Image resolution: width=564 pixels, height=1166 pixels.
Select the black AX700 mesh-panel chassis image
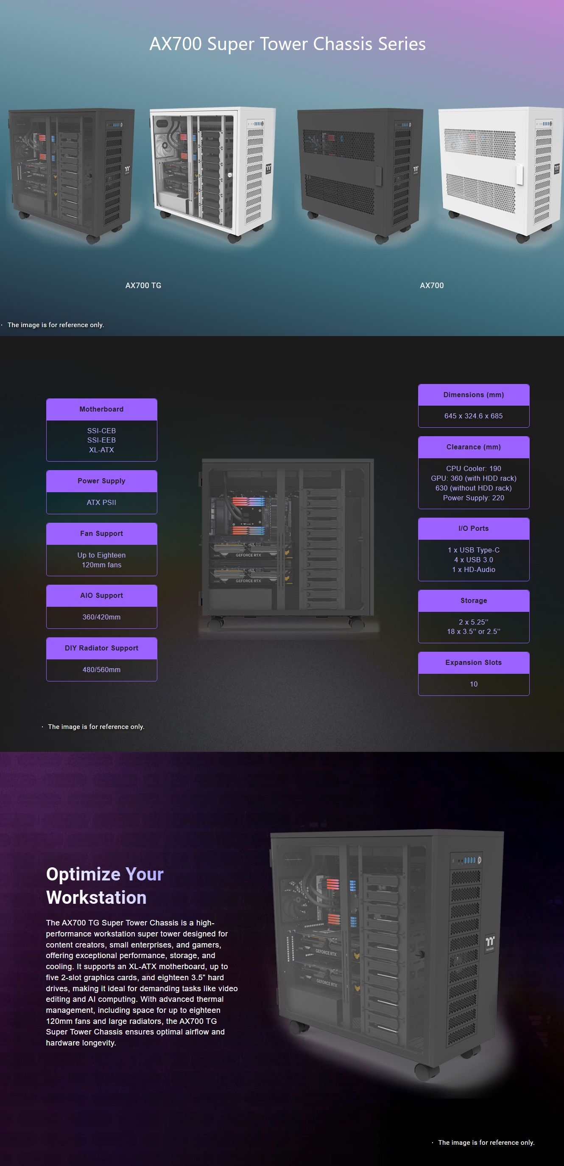tap(360, 176)
